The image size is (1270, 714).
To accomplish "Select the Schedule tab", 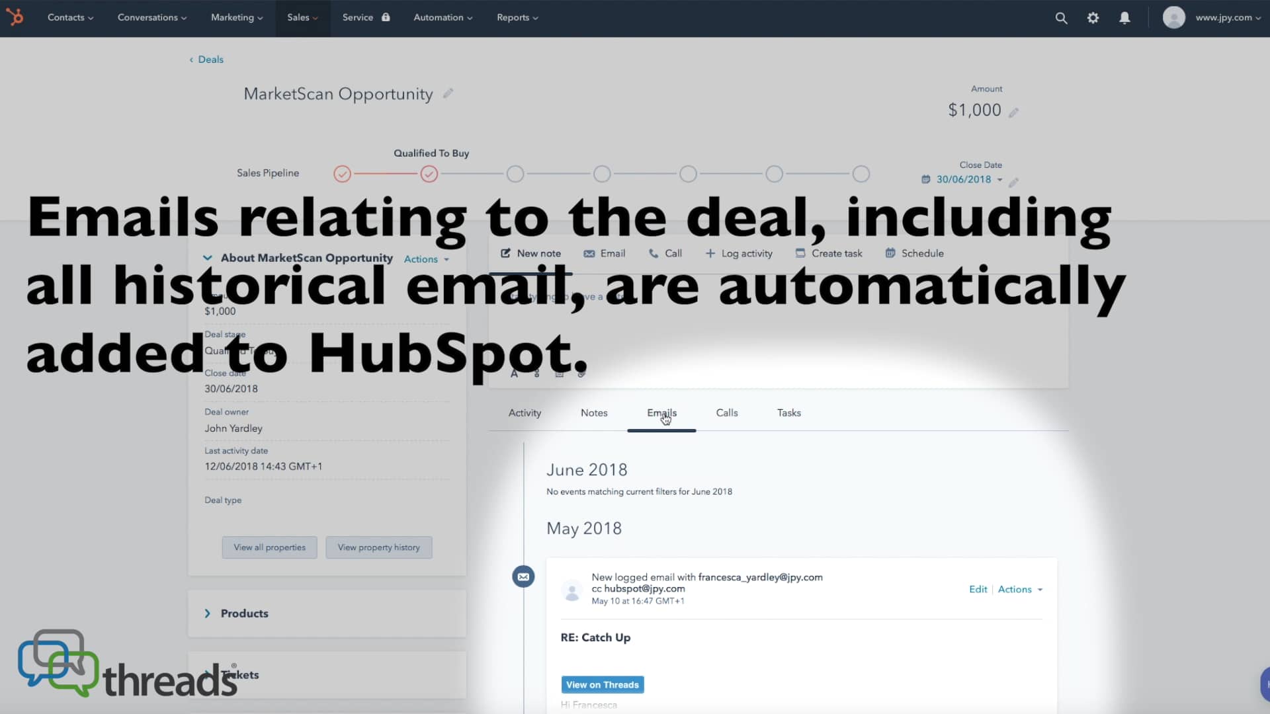I will 914,253.
